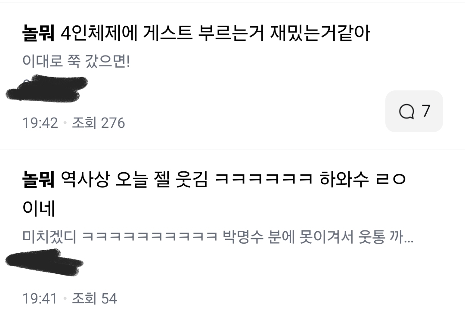Open preview text starting with 미치겠다
The height and width of the screenshot is (310, 465).
218,237
